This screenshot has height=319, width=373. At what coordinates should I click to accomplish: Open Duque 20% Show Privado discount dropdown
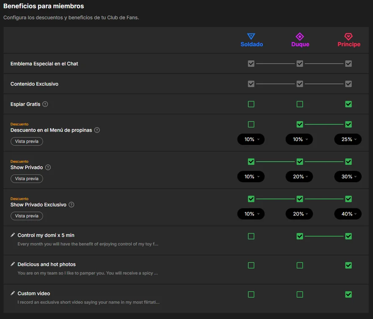tap(299, 177)
